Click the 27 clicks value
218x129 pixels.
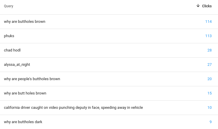[x=210, y=65]
